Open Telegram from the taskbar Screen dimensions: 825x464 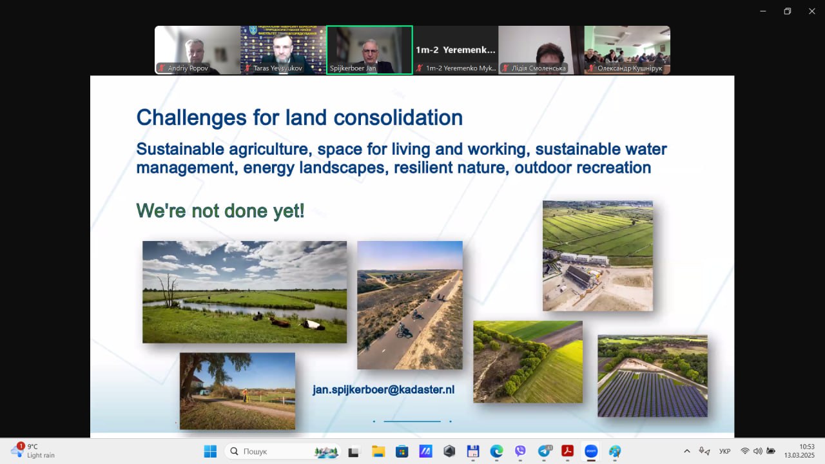(x=544, y=451)
